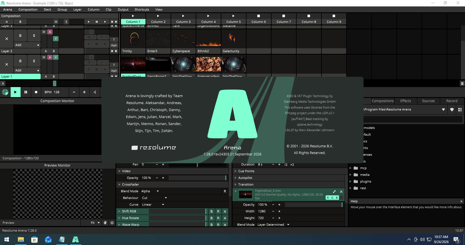Increase BPM with the plus button

click(x=84, y=92)
